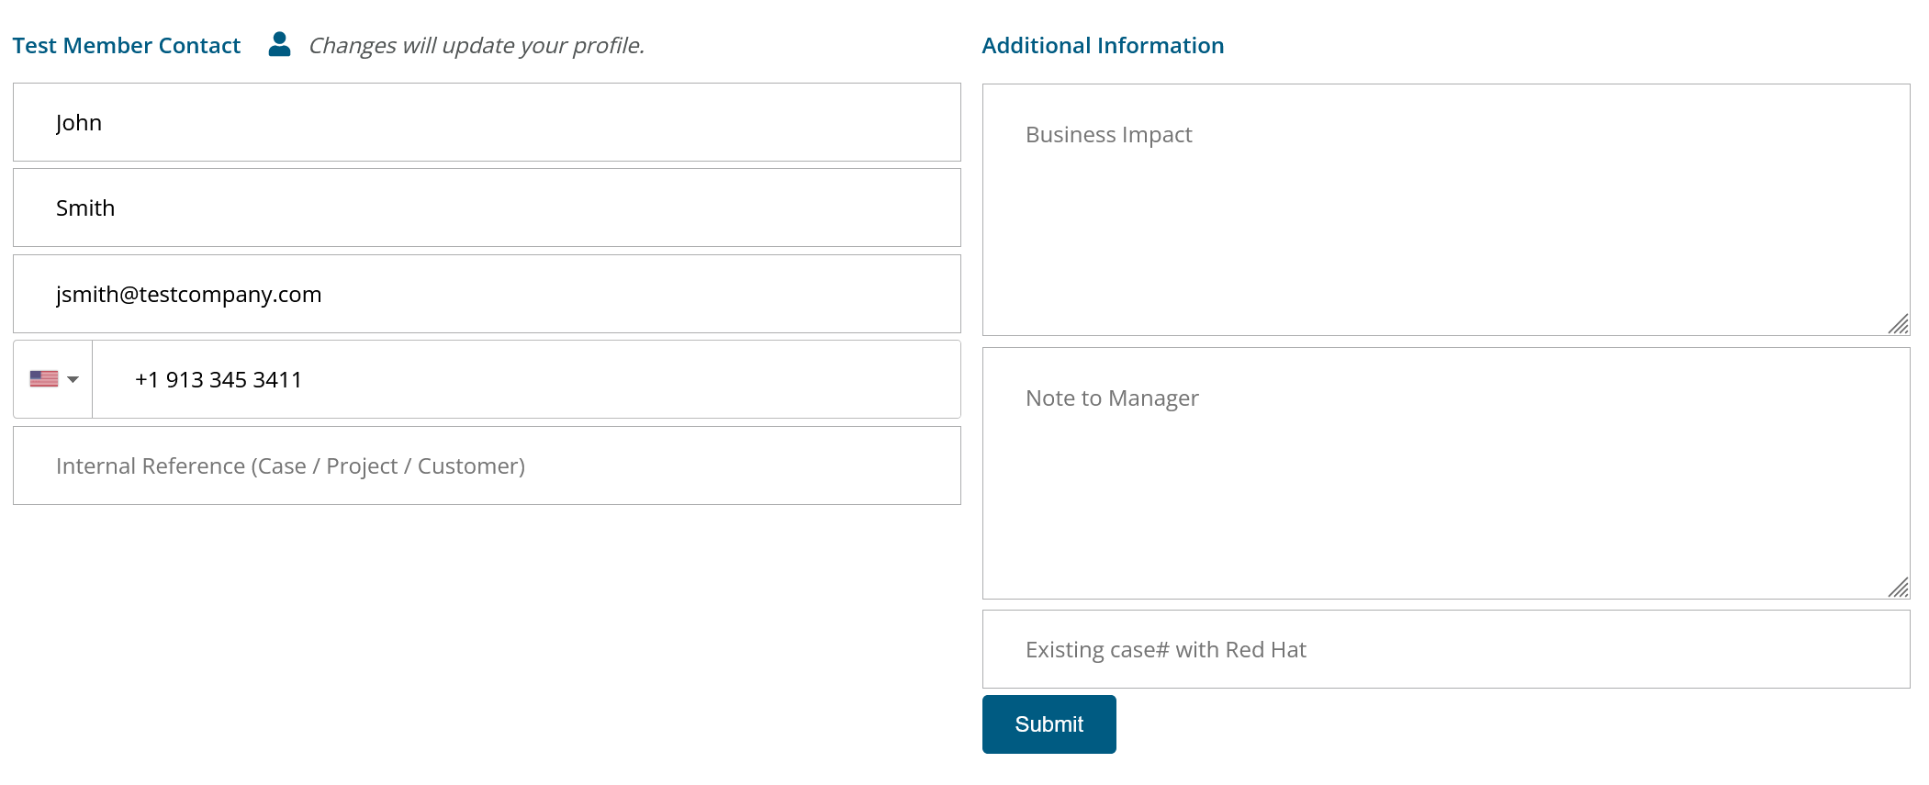This screenshot has width=1929, height=785.
Task: Click the 'Note to Manager' placeholder text
Action: (x=1112, y=398)
